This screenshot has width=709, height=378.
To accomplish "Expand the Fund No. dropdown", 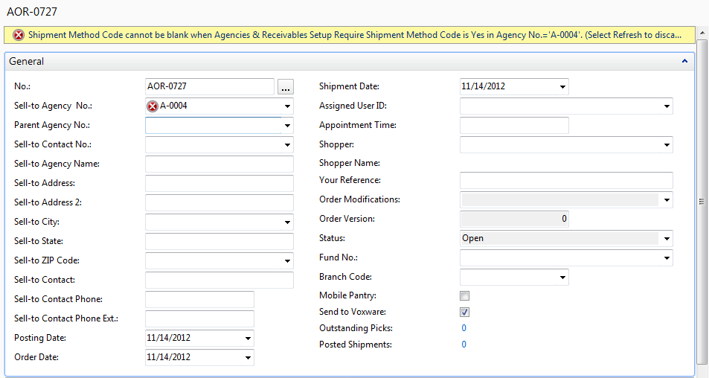I will pyautogui.click(x=667, y=258).
